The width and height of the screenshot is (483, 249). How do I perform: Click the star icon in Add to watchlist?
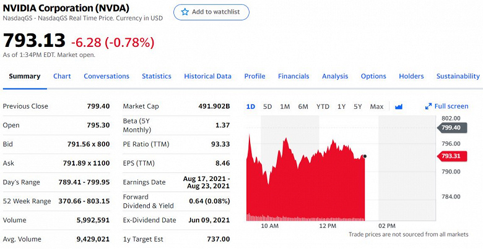click(185, 12)
